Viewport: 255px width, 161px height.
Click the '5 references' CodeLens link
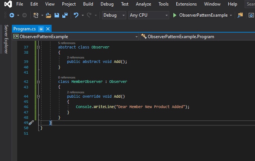[x=67, y=43]
